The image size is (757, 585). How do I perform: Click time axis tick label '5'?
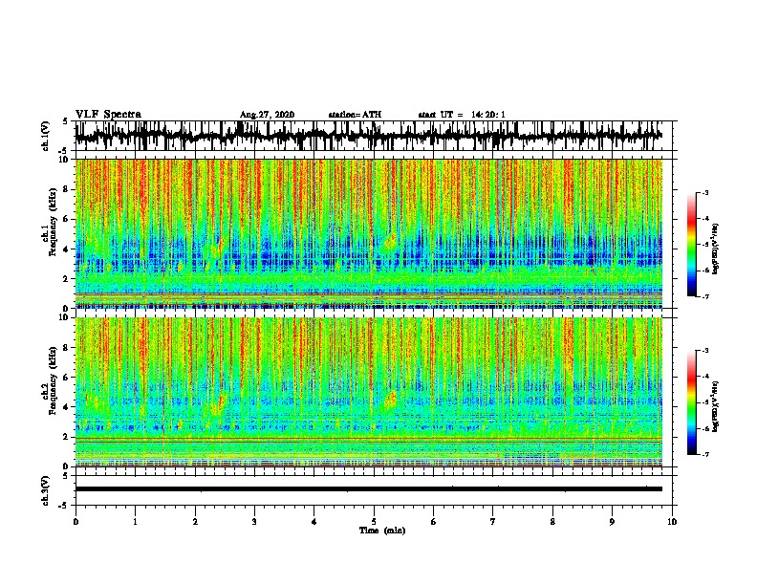[x=374, y=522]
